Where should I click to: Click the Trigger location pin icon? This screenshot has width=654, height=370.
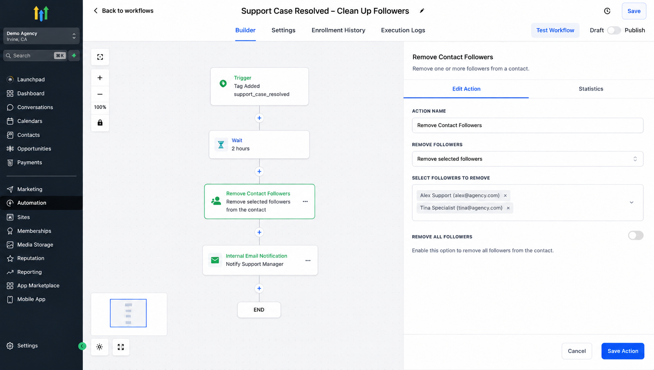coord(223,83)
